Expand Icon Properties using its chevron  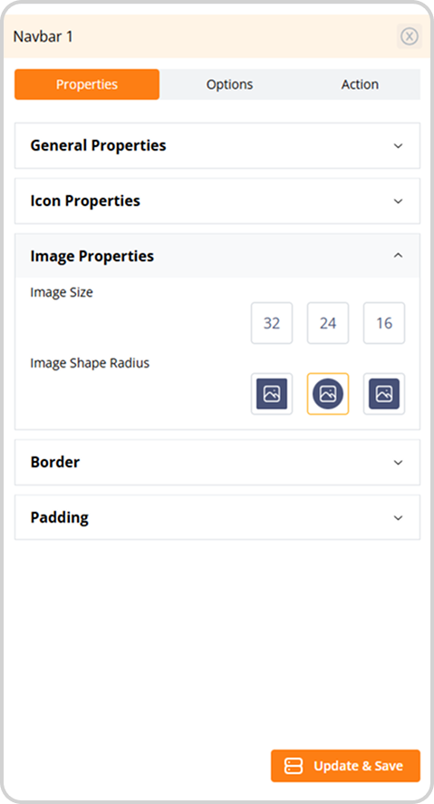pos(398,201)
